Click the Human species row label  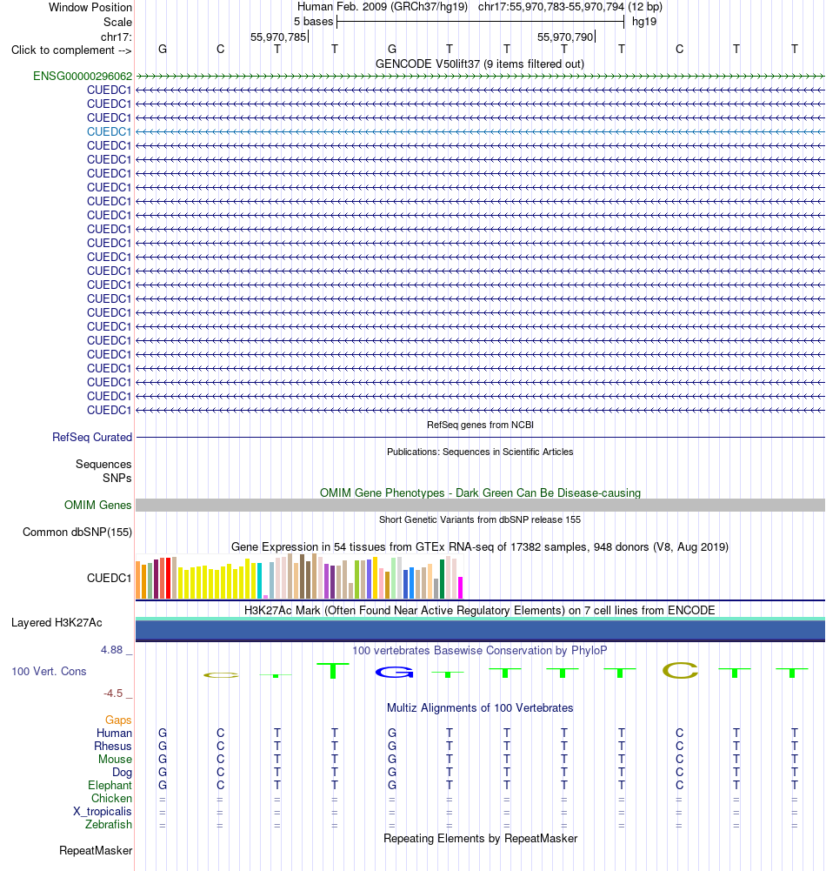[115, 734]
